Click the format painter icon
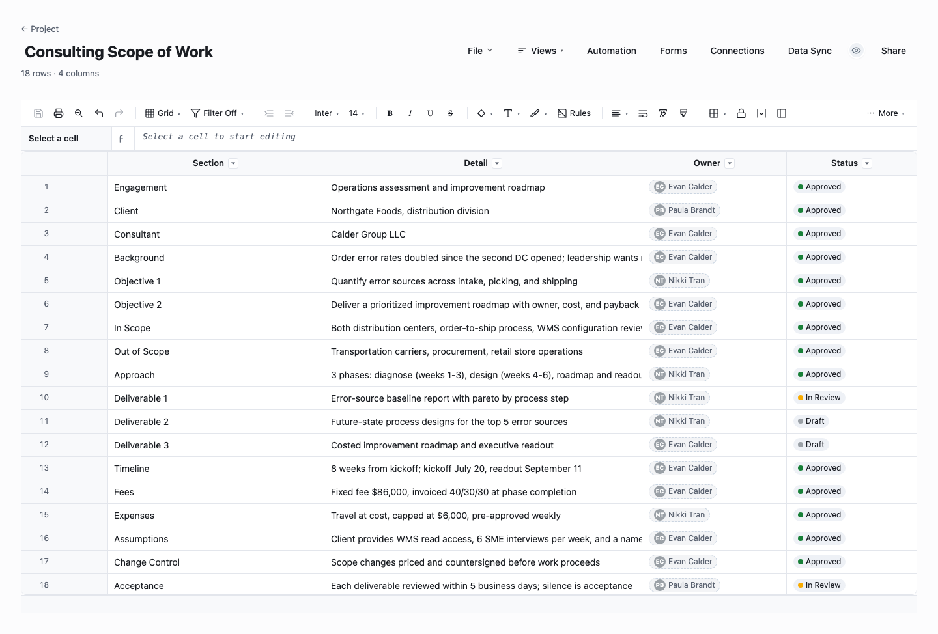The width and height of the screenshot is (938, 634). [683, 113]
